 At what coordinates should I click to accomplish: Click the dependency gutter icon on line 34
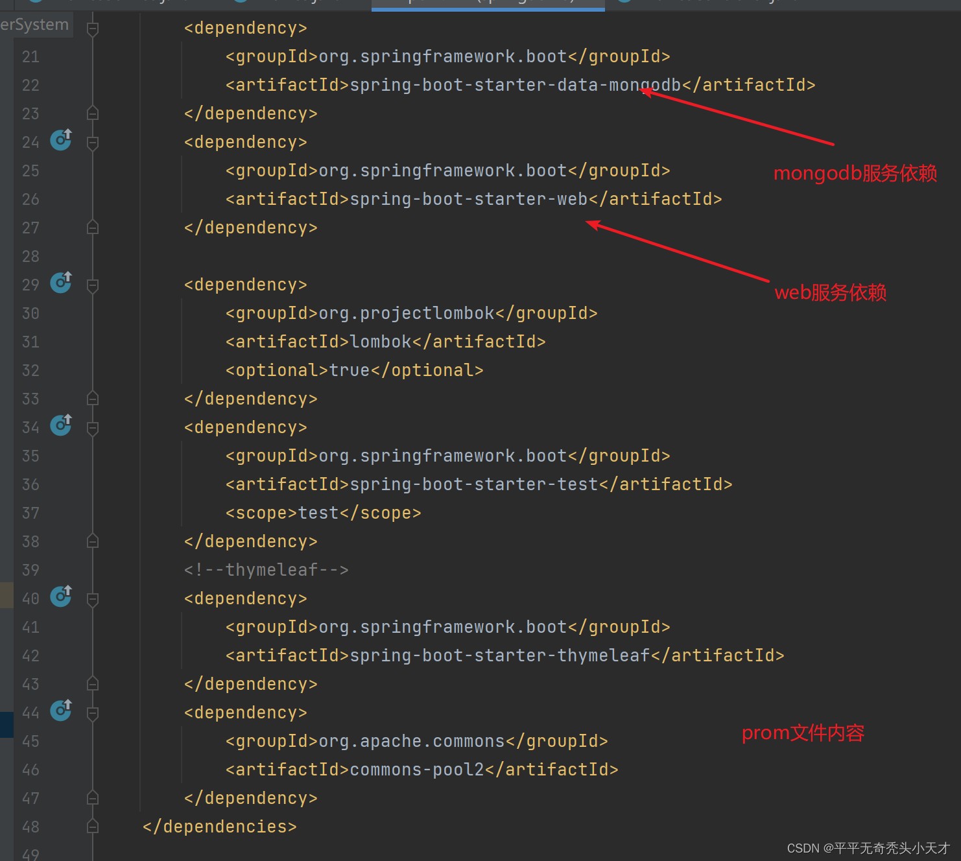coord(62,425)
